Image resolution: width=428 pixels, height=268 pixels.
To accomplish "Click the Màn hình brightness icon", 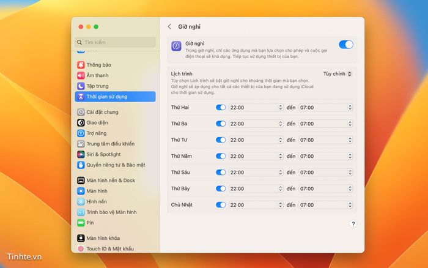I will tap(81, 191).
